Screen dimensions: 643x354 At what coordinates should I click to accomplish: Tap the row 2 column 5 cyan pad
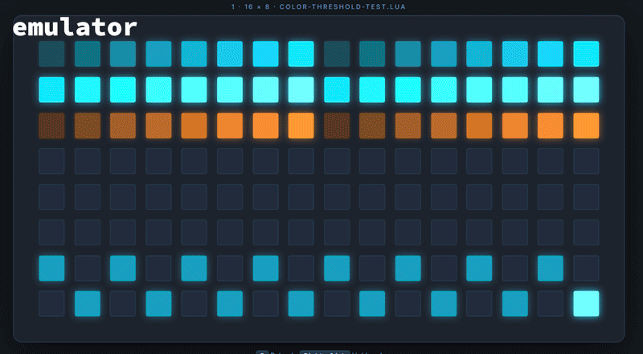pos(194,89)
